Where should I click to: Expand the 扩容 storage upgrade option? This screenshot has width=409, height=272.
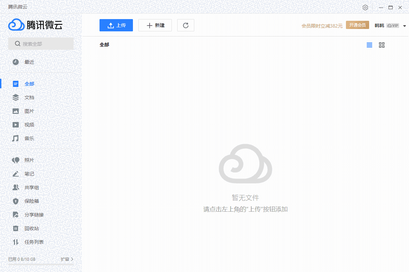pyautogui.click(x=67, y=259)
